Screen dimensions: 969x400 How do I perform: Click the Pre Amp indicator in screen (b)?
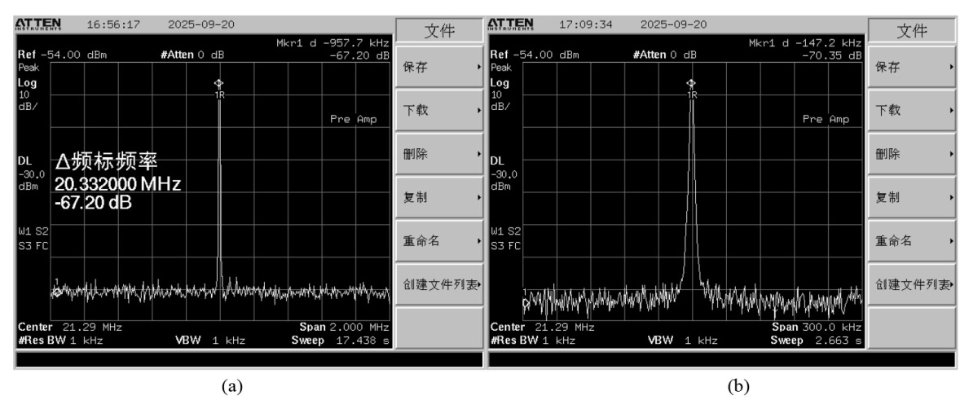click(x=826, y=119)
